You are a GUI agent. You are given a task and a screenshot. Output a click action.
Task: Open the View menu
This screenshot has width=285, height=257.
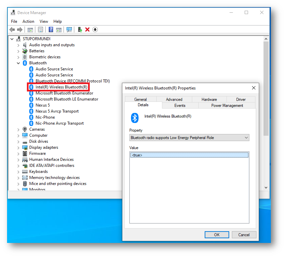click(x=44, y=21)
